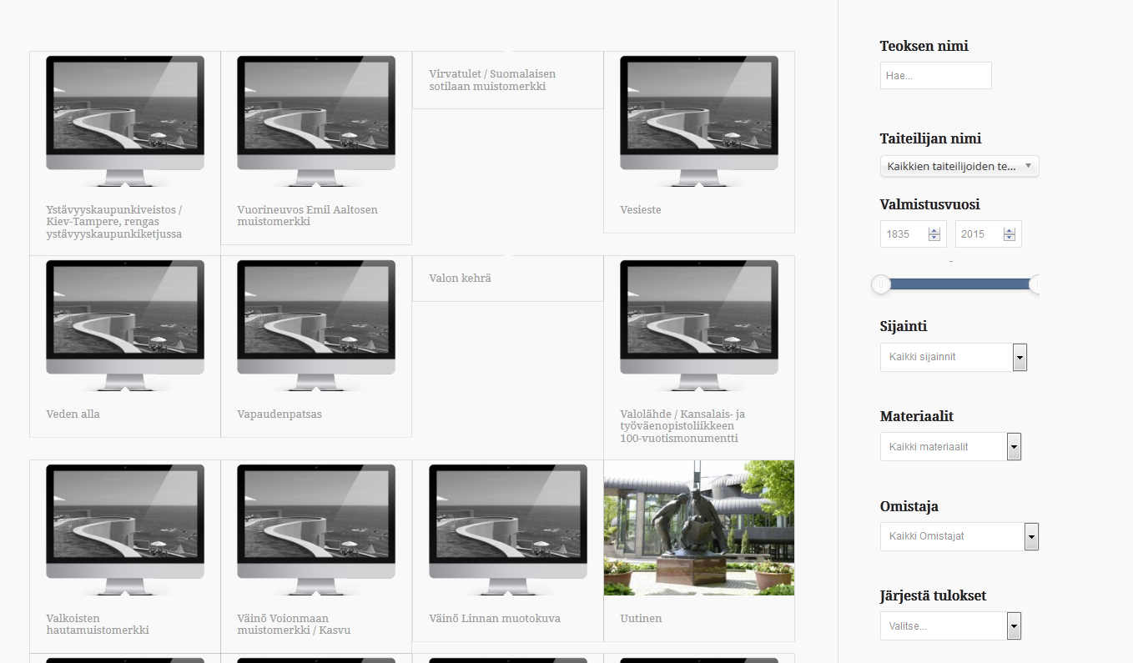Increase the 1835 start year stepper
Screen dimensions: 1133x663
(x=934, y=231)
